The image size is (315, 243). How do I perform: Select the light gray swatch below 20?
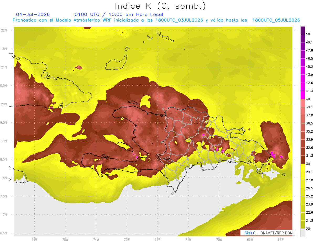[303, 233]
